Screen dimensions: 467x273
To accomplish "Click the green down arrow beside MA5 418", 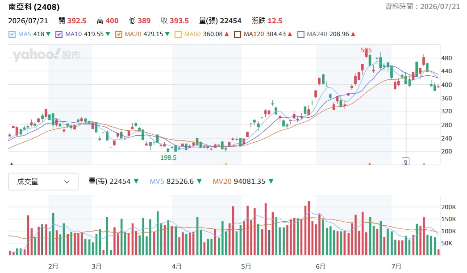I will pos(48,34).
